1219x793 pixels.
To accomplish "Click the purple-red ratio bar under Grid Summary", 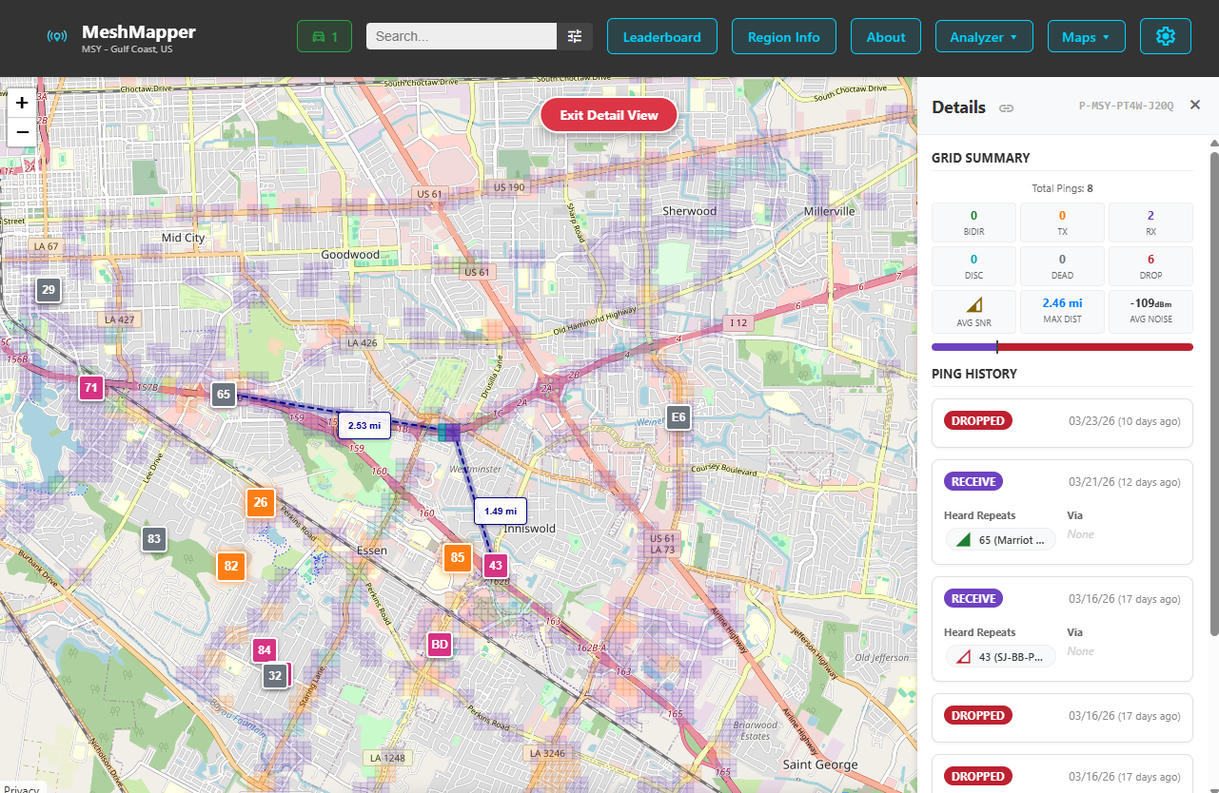I will [x=1062, y=347].
